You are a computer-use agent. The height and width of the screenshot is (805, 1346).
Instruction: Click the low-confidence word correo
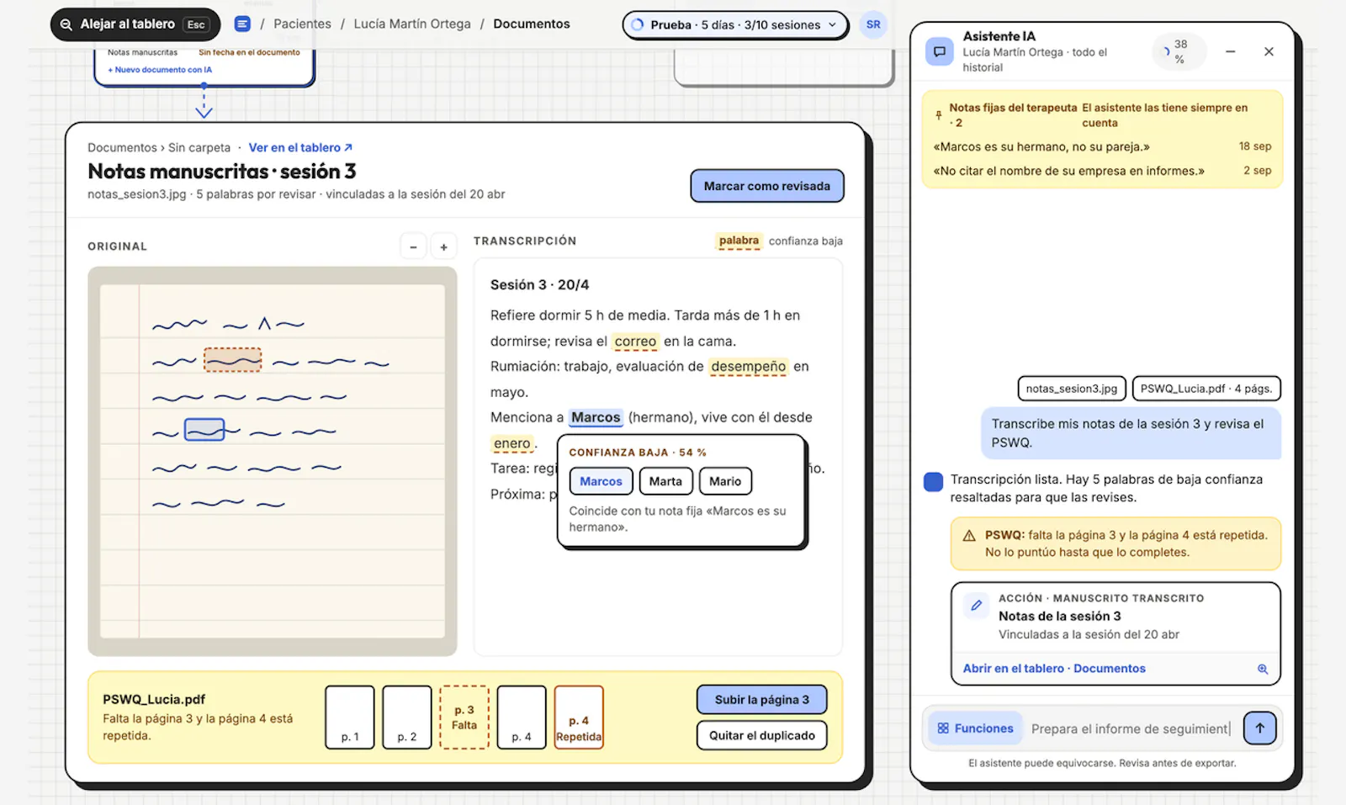(x=635, y=342)
